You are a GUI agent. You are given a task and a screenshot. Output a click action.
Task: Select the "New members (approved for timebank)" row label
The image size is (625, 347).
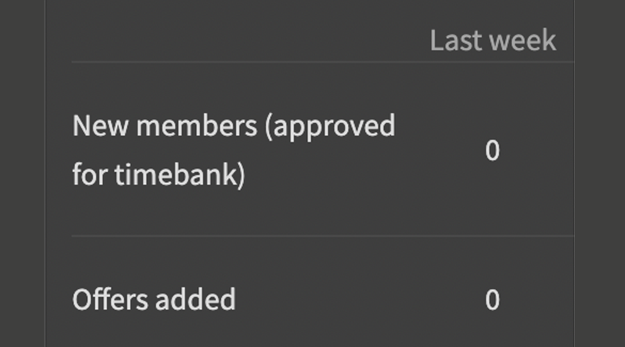click(233, 151)
